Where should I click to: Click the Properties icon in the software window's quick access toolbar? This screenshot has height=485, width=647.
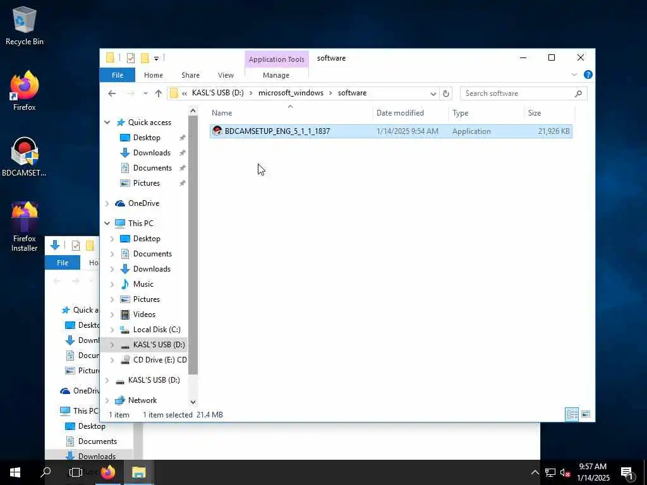click(130, 58)
